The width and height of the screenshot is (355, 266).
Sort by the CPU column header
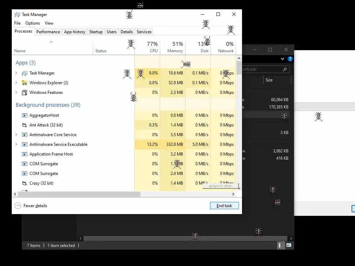(147, 47)
